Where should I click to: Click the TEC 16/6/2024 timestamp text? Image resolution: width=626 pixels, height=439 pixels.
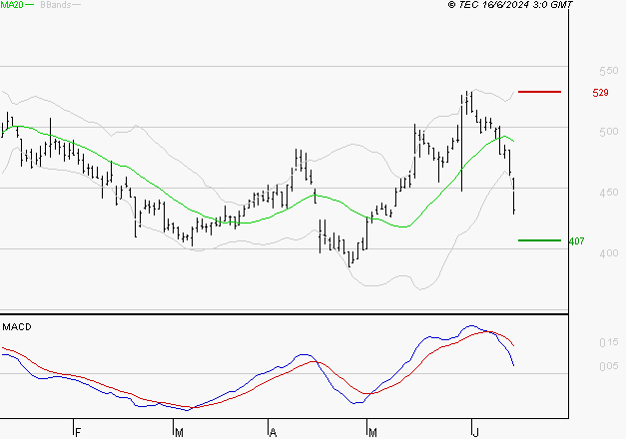click(510, 5)
